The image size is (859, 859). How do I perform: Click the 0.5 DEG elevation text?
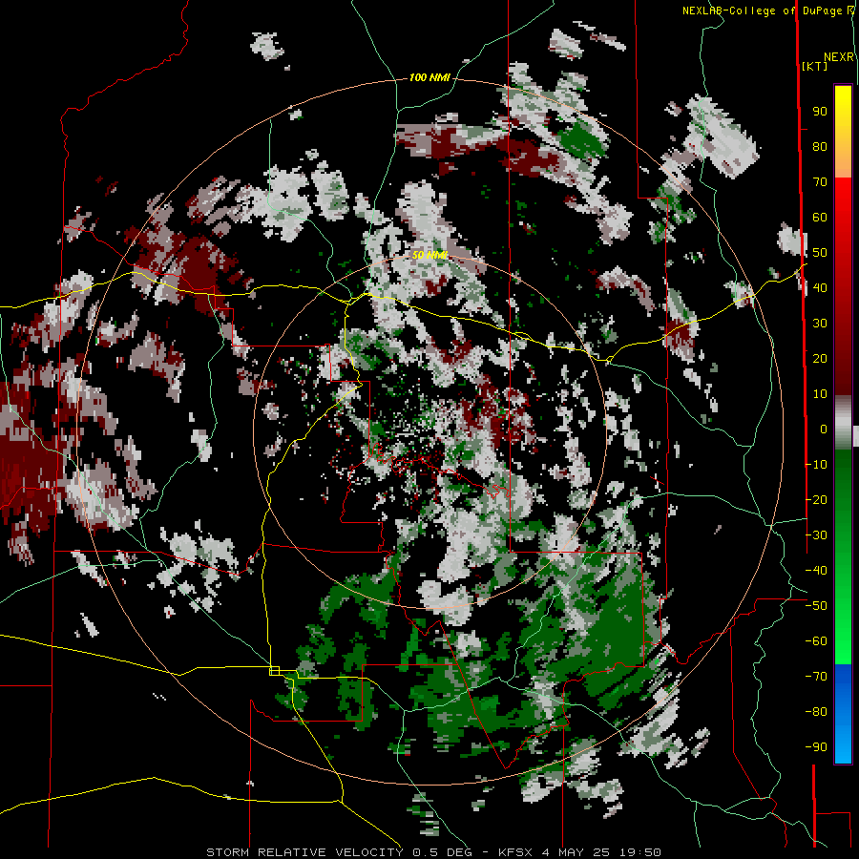pyautogui.click(x=447, y=852)
